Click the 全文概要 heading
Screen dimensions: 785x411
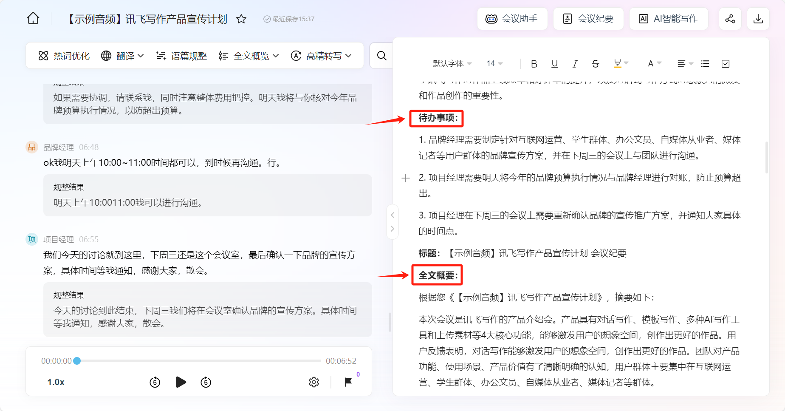pos(438,275)
